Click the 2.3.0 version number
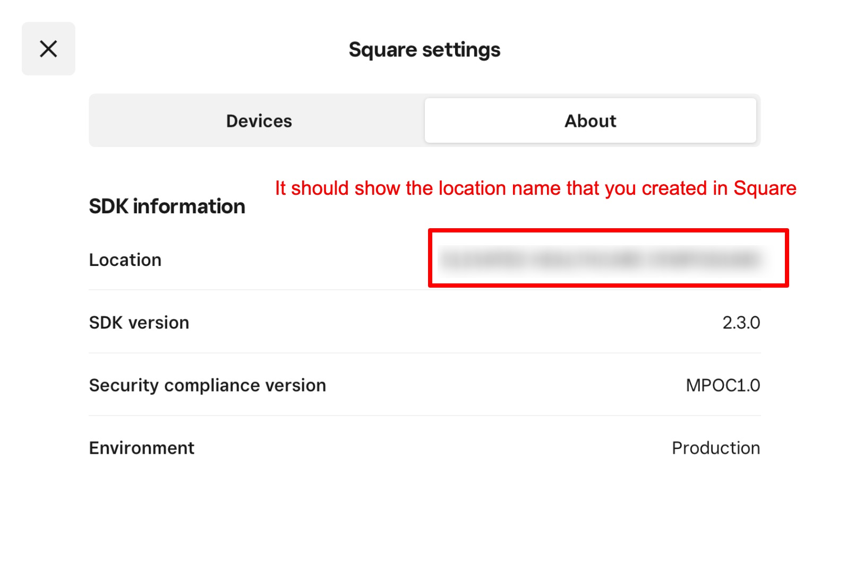The image size is (855, 570). tap(741, 323)
